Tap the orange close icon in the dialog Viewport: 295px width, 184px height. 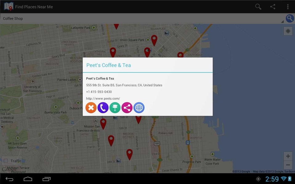91,108
